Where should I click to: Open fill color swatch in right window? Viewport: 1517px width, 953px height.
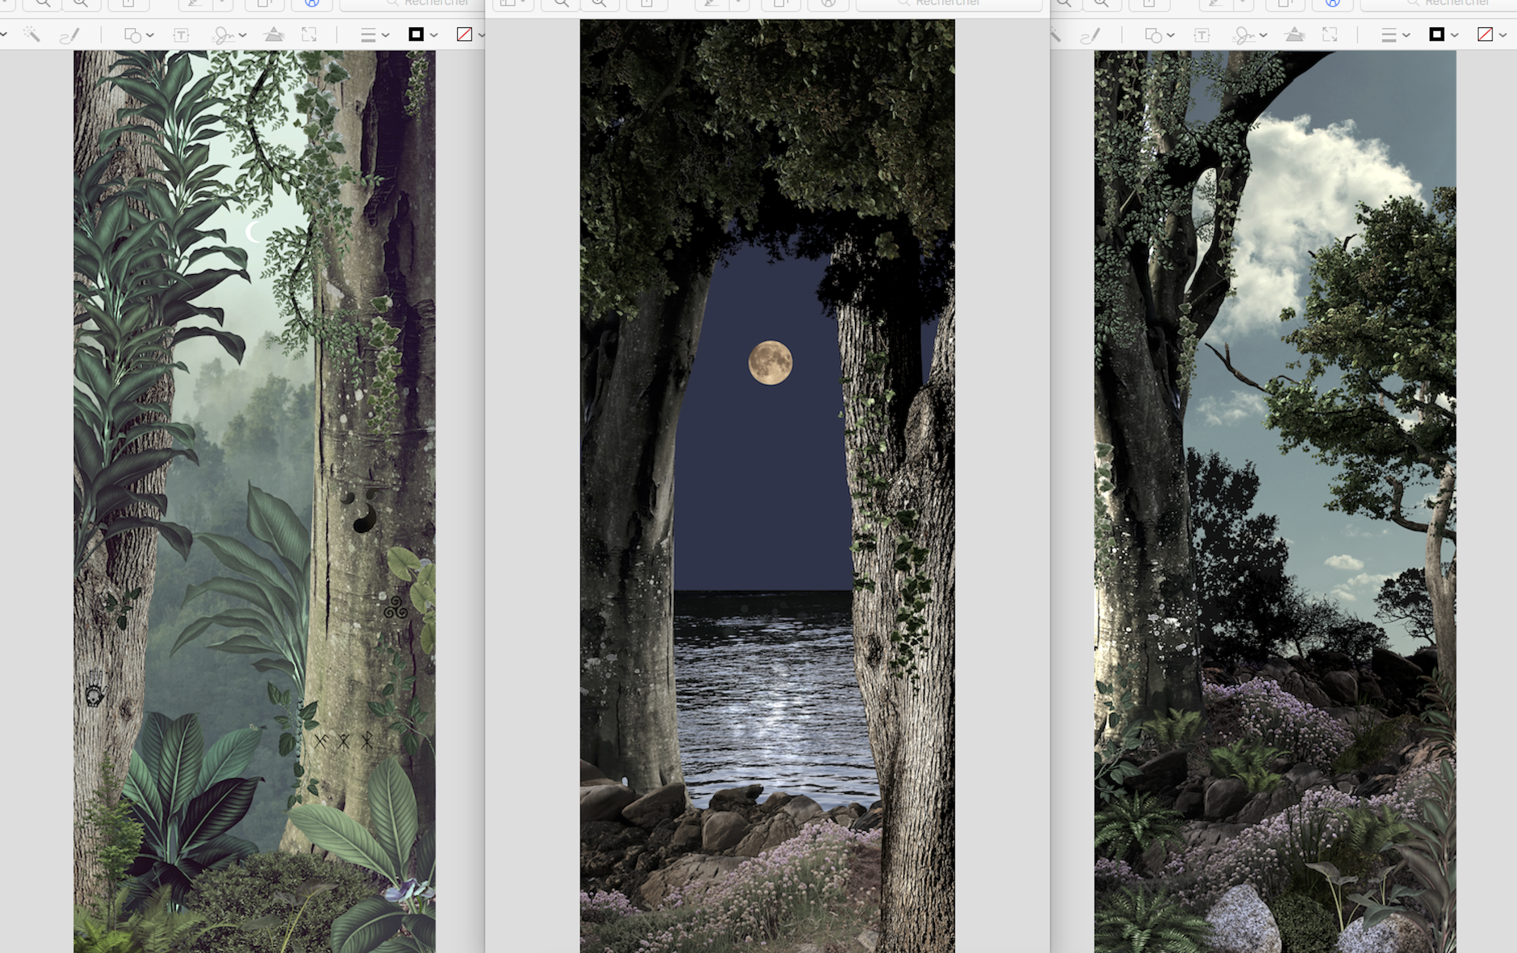click(1485, 34)
